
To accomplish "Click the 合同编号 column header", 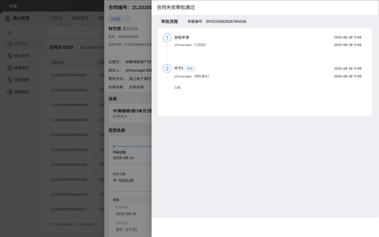I will point(58,63).
